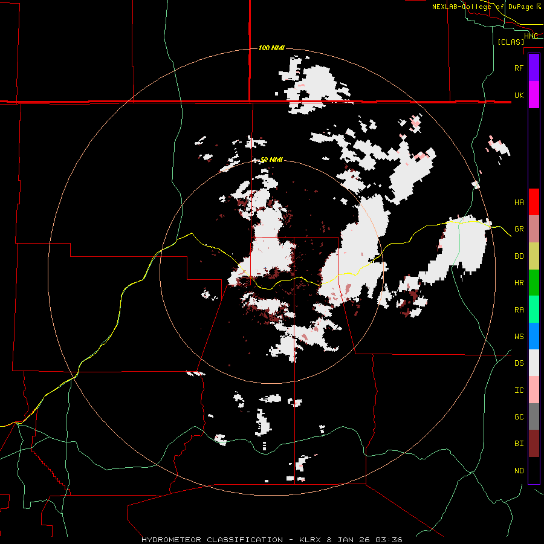Click the 100 NMI range ring label

[x=271, y=48]
